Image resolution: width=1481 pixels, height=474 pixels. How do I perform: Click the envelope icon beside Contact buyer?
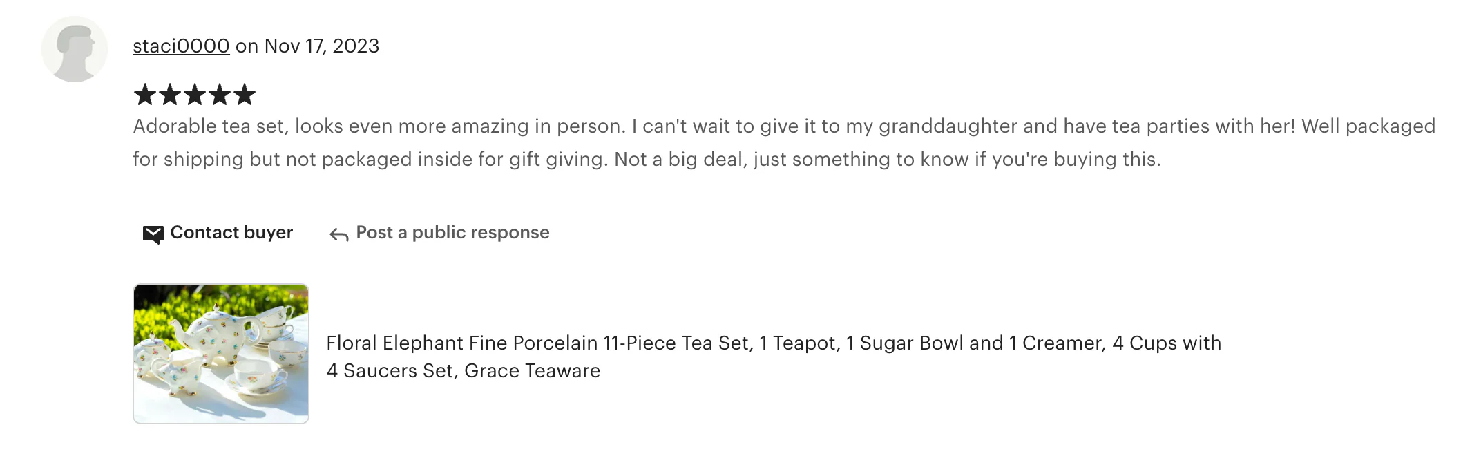153,234
